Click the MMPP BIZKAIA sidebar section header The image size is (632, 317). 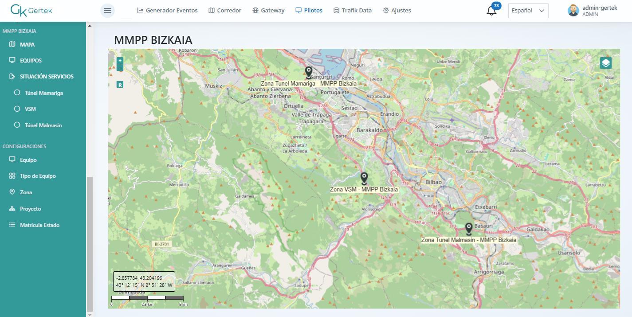[20, 31]
